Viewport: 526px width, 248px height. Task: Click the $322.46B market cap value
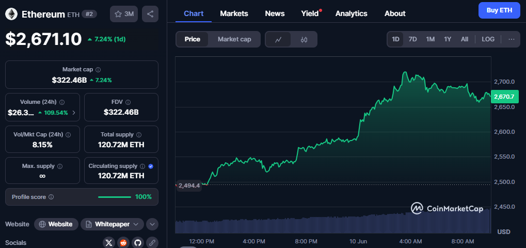(x=70, y=80)
